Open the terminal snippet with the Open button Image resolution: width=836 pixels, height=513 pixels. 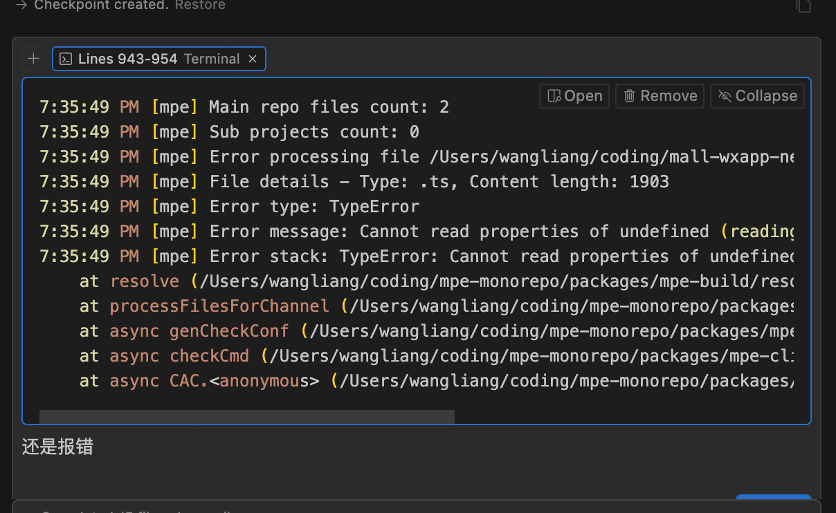[x=574, y=96]
